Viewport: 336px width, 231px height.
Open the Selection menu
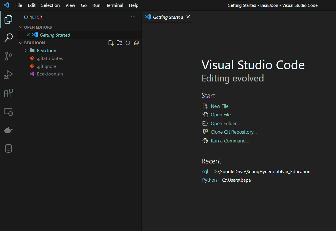pyautogui.click(x=50, y=5)
